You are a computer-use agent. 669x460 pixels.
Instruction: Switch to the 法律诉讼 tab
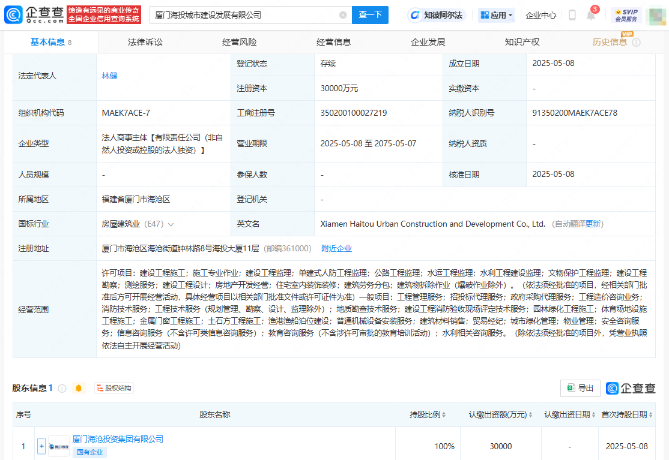coord(145,42)
